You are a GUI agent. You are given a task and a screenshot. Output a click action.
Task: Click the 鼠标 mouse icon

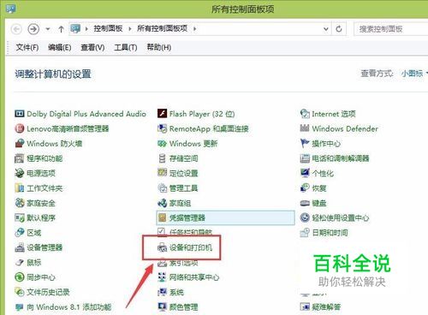coord(19,263)
